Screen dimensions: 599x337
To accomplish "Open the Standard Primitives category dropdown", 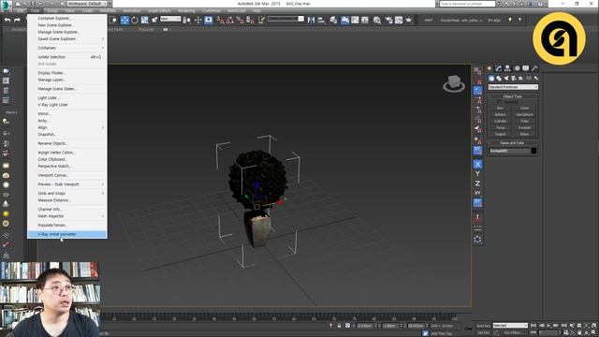I will tap(513, 87).
